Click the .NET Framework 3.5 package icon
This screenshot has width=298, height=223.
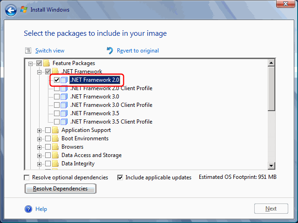(64, 113)
